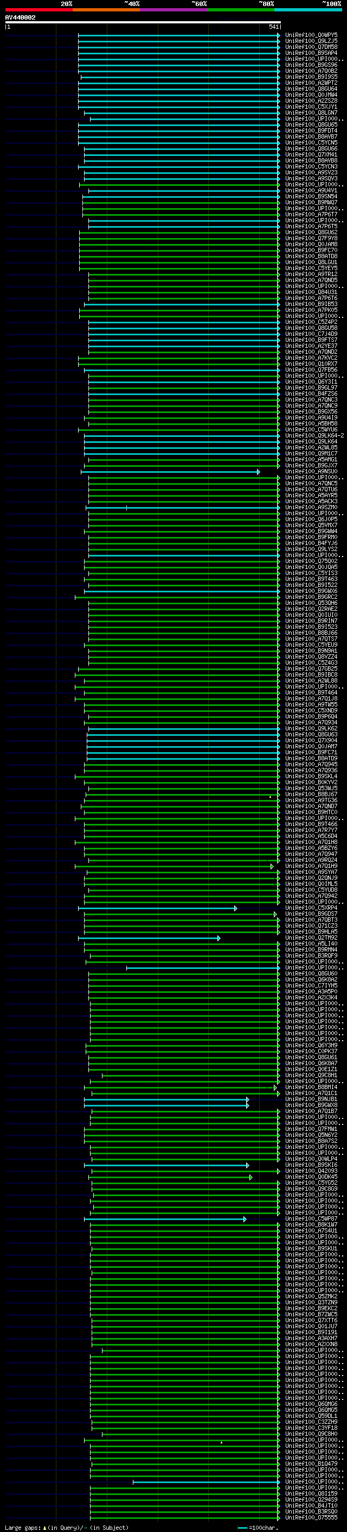Select hit label UniRef100_B9SN54
Image resolution: width=347 pixels, height=1532 pixels.
311,196
